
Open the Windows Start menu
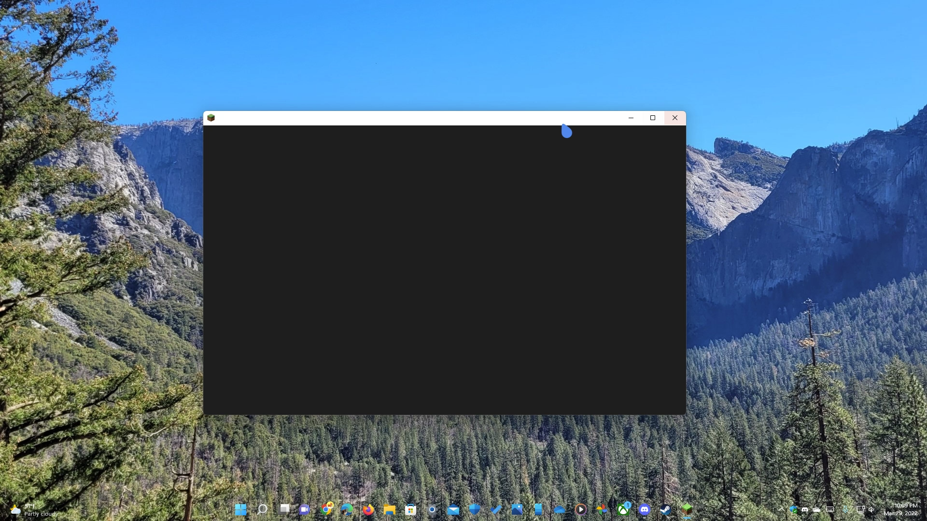[x=240, y=509]
